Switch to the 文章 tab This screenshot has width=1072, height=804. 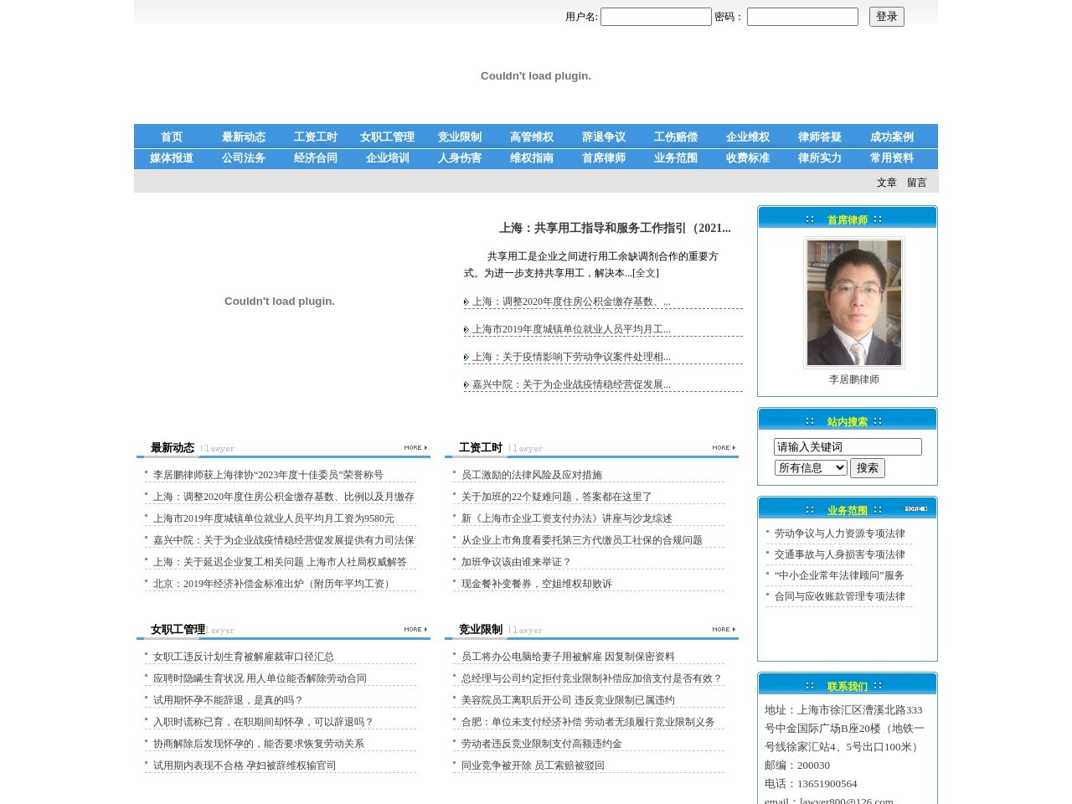(x=886, y=183)
